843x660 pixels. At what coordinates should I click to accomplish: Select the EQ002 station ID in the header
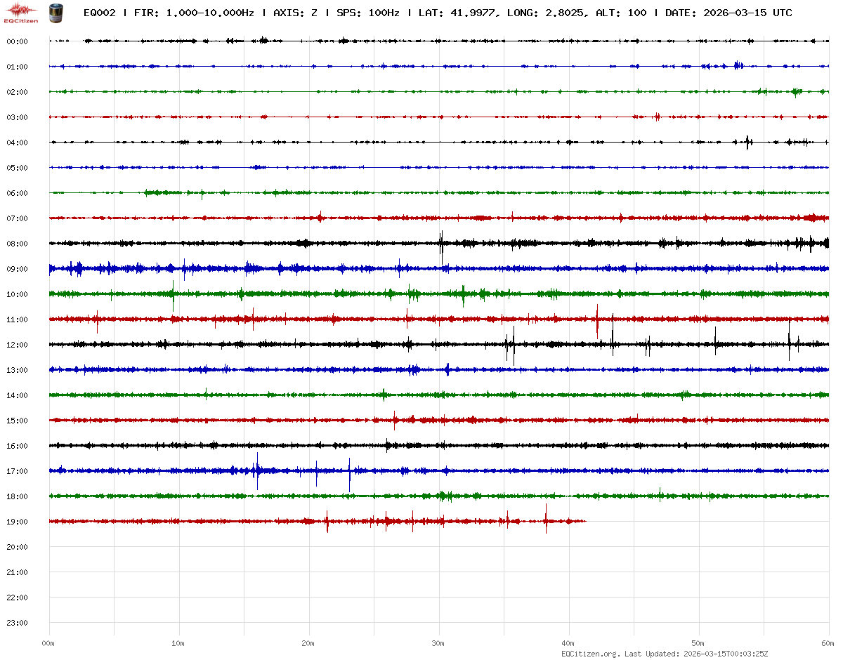[x=99, y=13]
